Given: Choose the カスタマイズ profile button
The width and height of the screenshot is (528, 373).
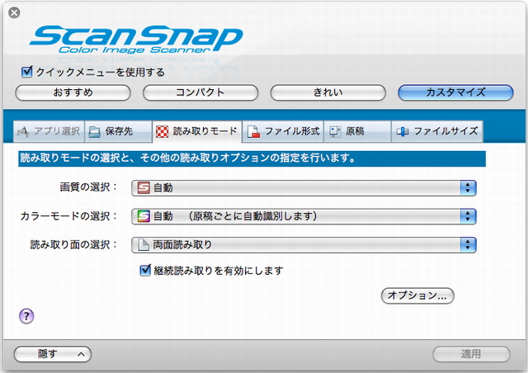Looking at the screenshot, I should click(455, 92).
